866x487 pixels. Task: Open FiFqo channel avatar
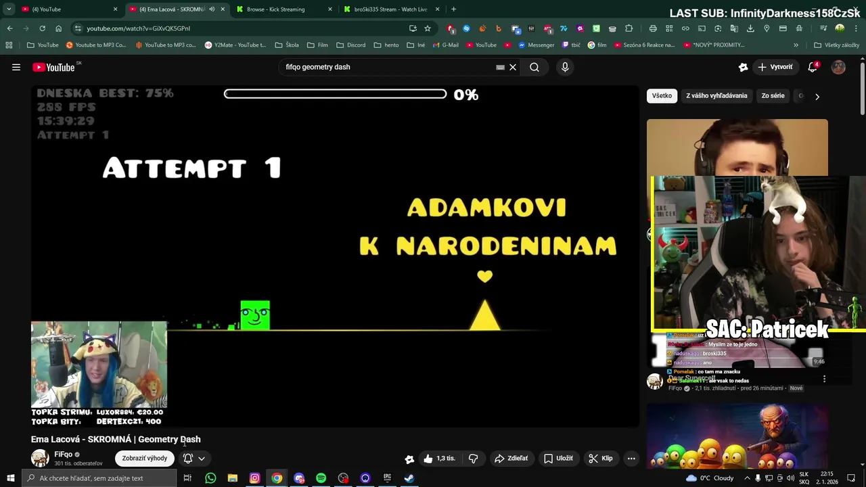(40, 458)
